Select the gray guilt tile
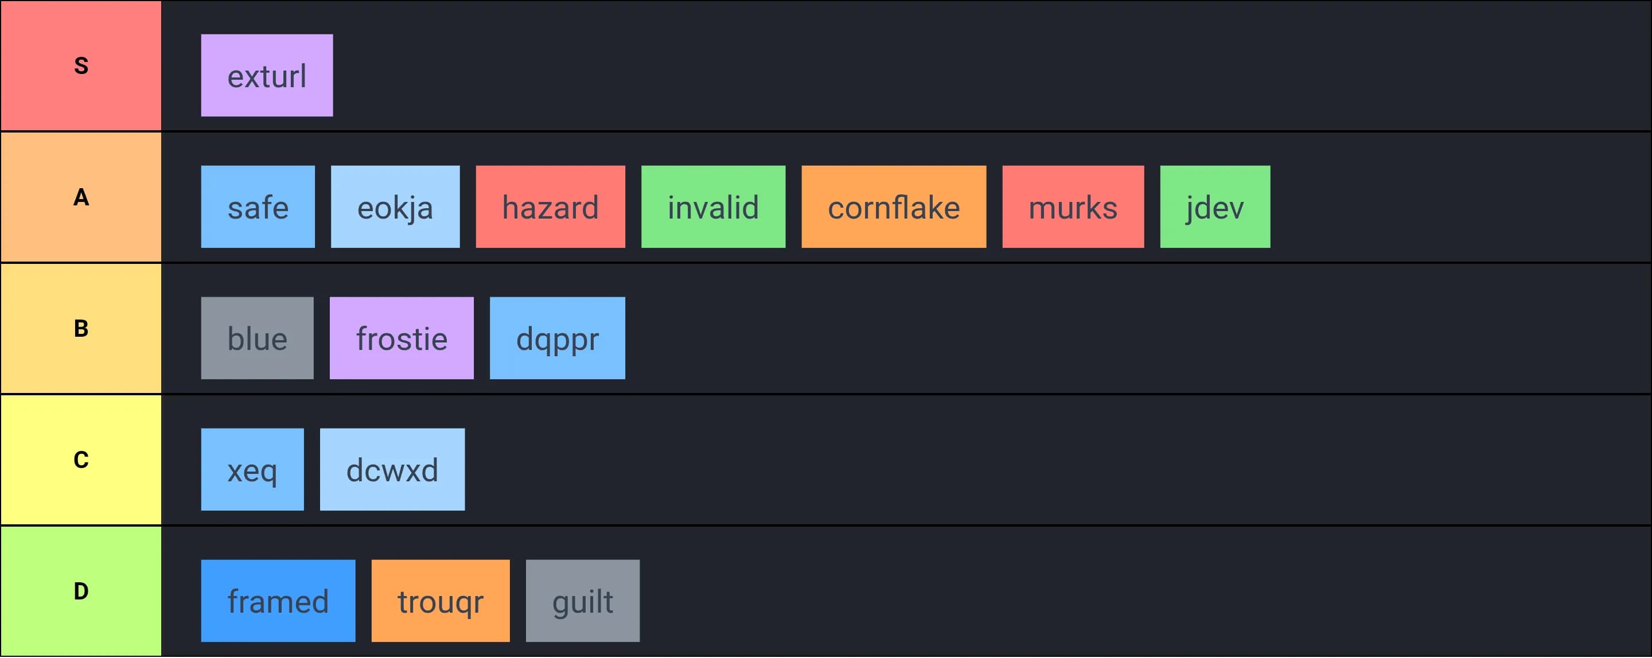 [582, 602]
